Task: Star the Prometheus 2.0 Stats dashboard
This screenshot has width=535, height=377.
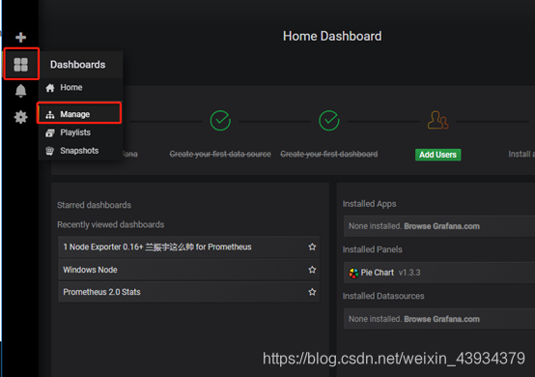Action: point(312,292)
